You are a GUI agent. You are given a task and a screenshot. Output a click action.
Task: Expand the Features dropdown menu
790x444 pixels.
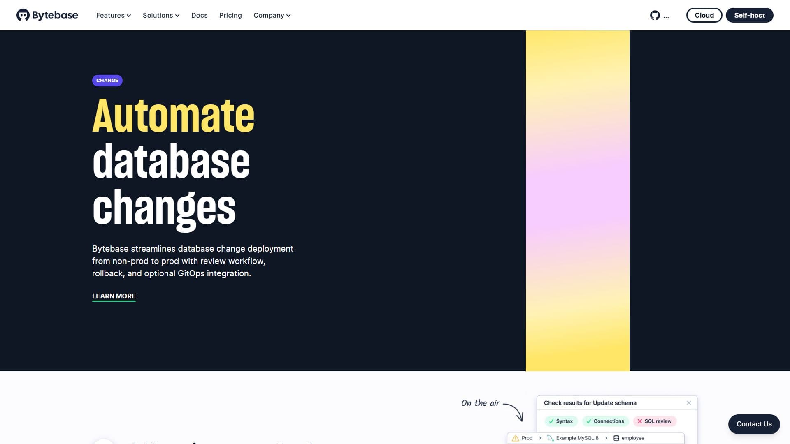pyautogui.click(x=114, y=15)
